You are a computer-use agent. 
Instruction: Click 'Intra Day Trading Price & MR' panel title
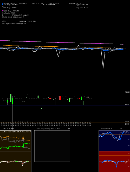point(48,129)
